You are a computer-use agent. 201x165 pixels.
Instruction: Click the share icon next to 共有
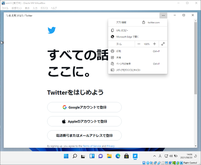[x=113, y=58]
